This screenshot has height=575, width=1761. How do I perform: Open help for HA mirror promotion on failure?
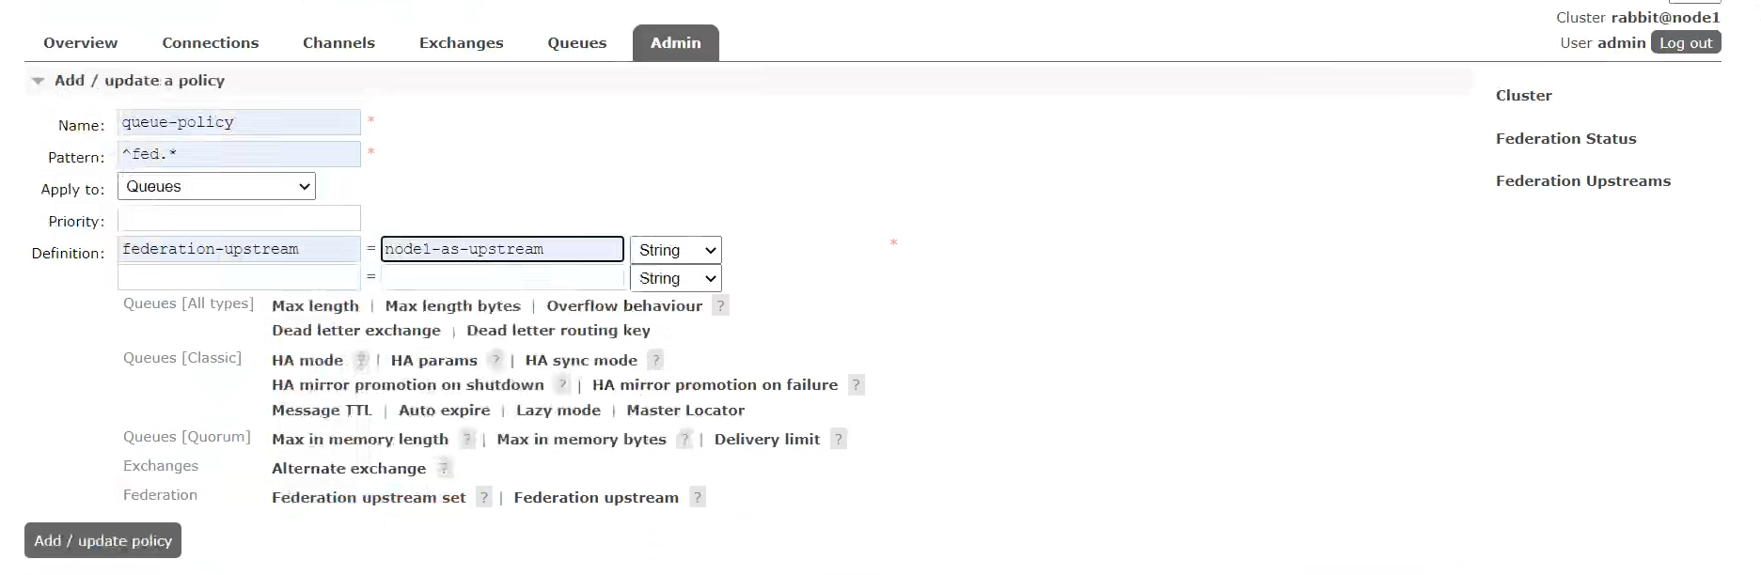tap(856, 384)
